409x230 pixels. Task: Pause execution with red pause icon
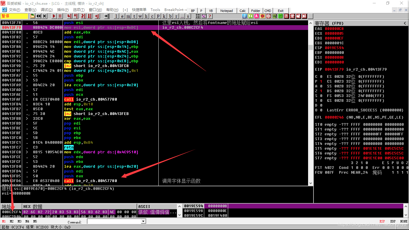click(60, 16)
